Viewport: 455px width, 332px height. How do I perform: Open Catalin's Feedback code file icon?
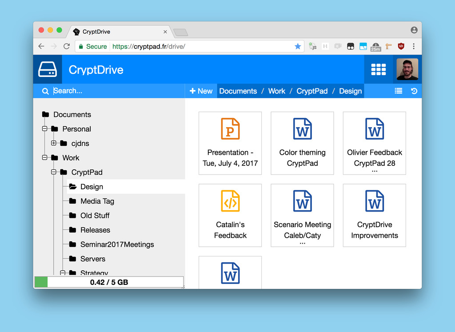click(x=230, y=201)
